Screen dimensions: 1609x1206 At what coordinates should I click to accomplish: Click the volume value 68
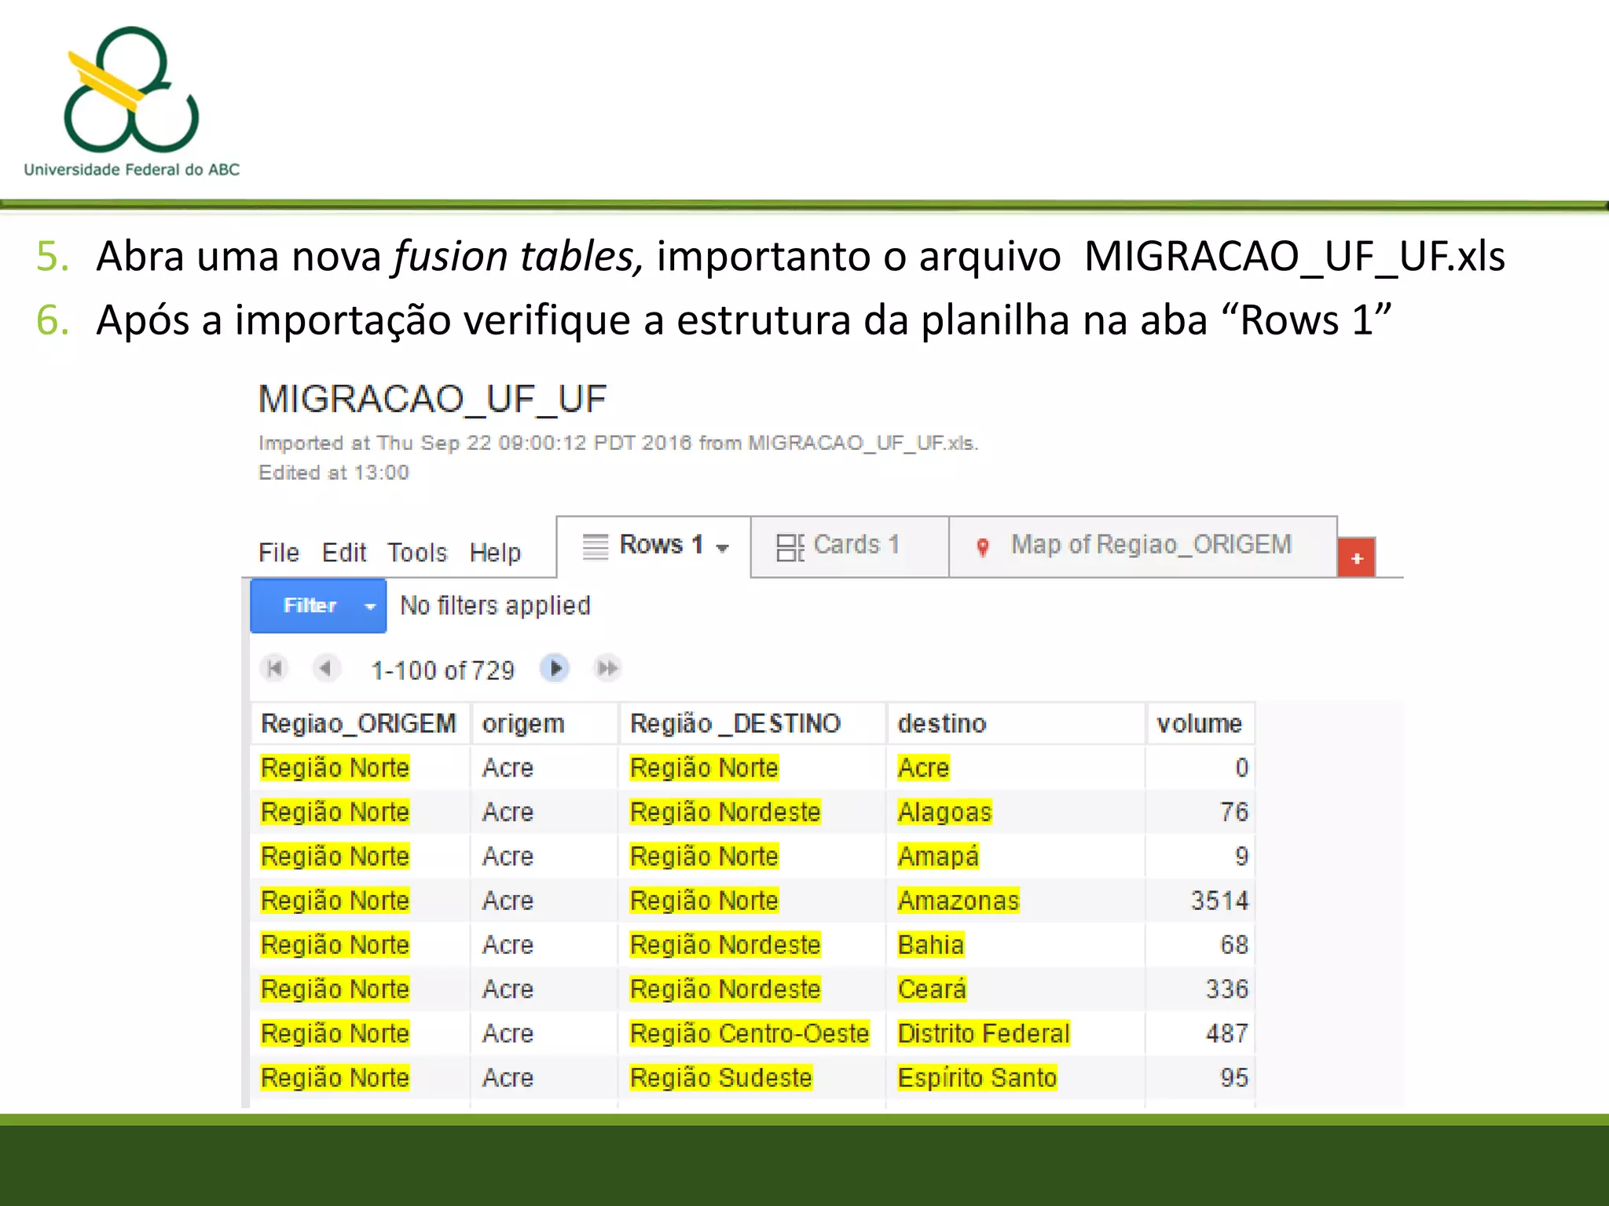[x=1233, y=945]
